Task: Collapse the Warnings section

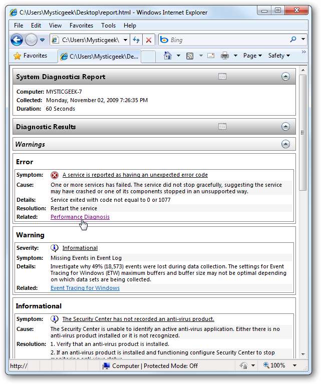Action: (285, 144)
